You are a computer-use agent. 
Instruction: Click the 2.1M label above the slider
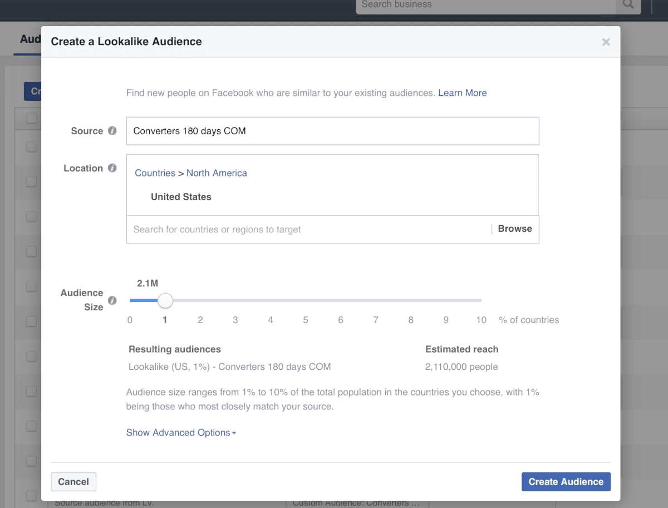pos(148,284)
